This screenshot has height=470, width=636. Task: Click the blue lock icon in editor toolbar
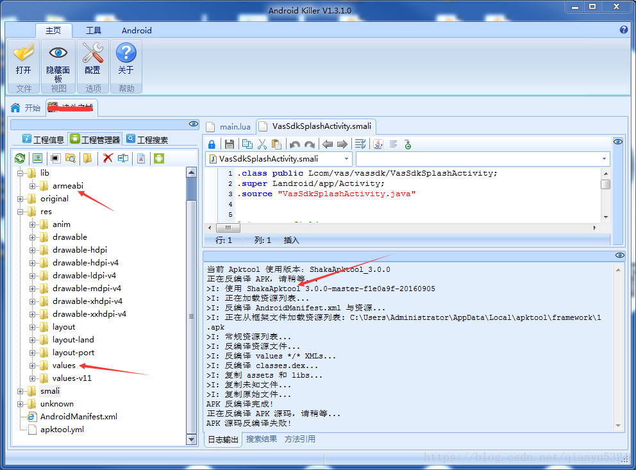[212, 144]
